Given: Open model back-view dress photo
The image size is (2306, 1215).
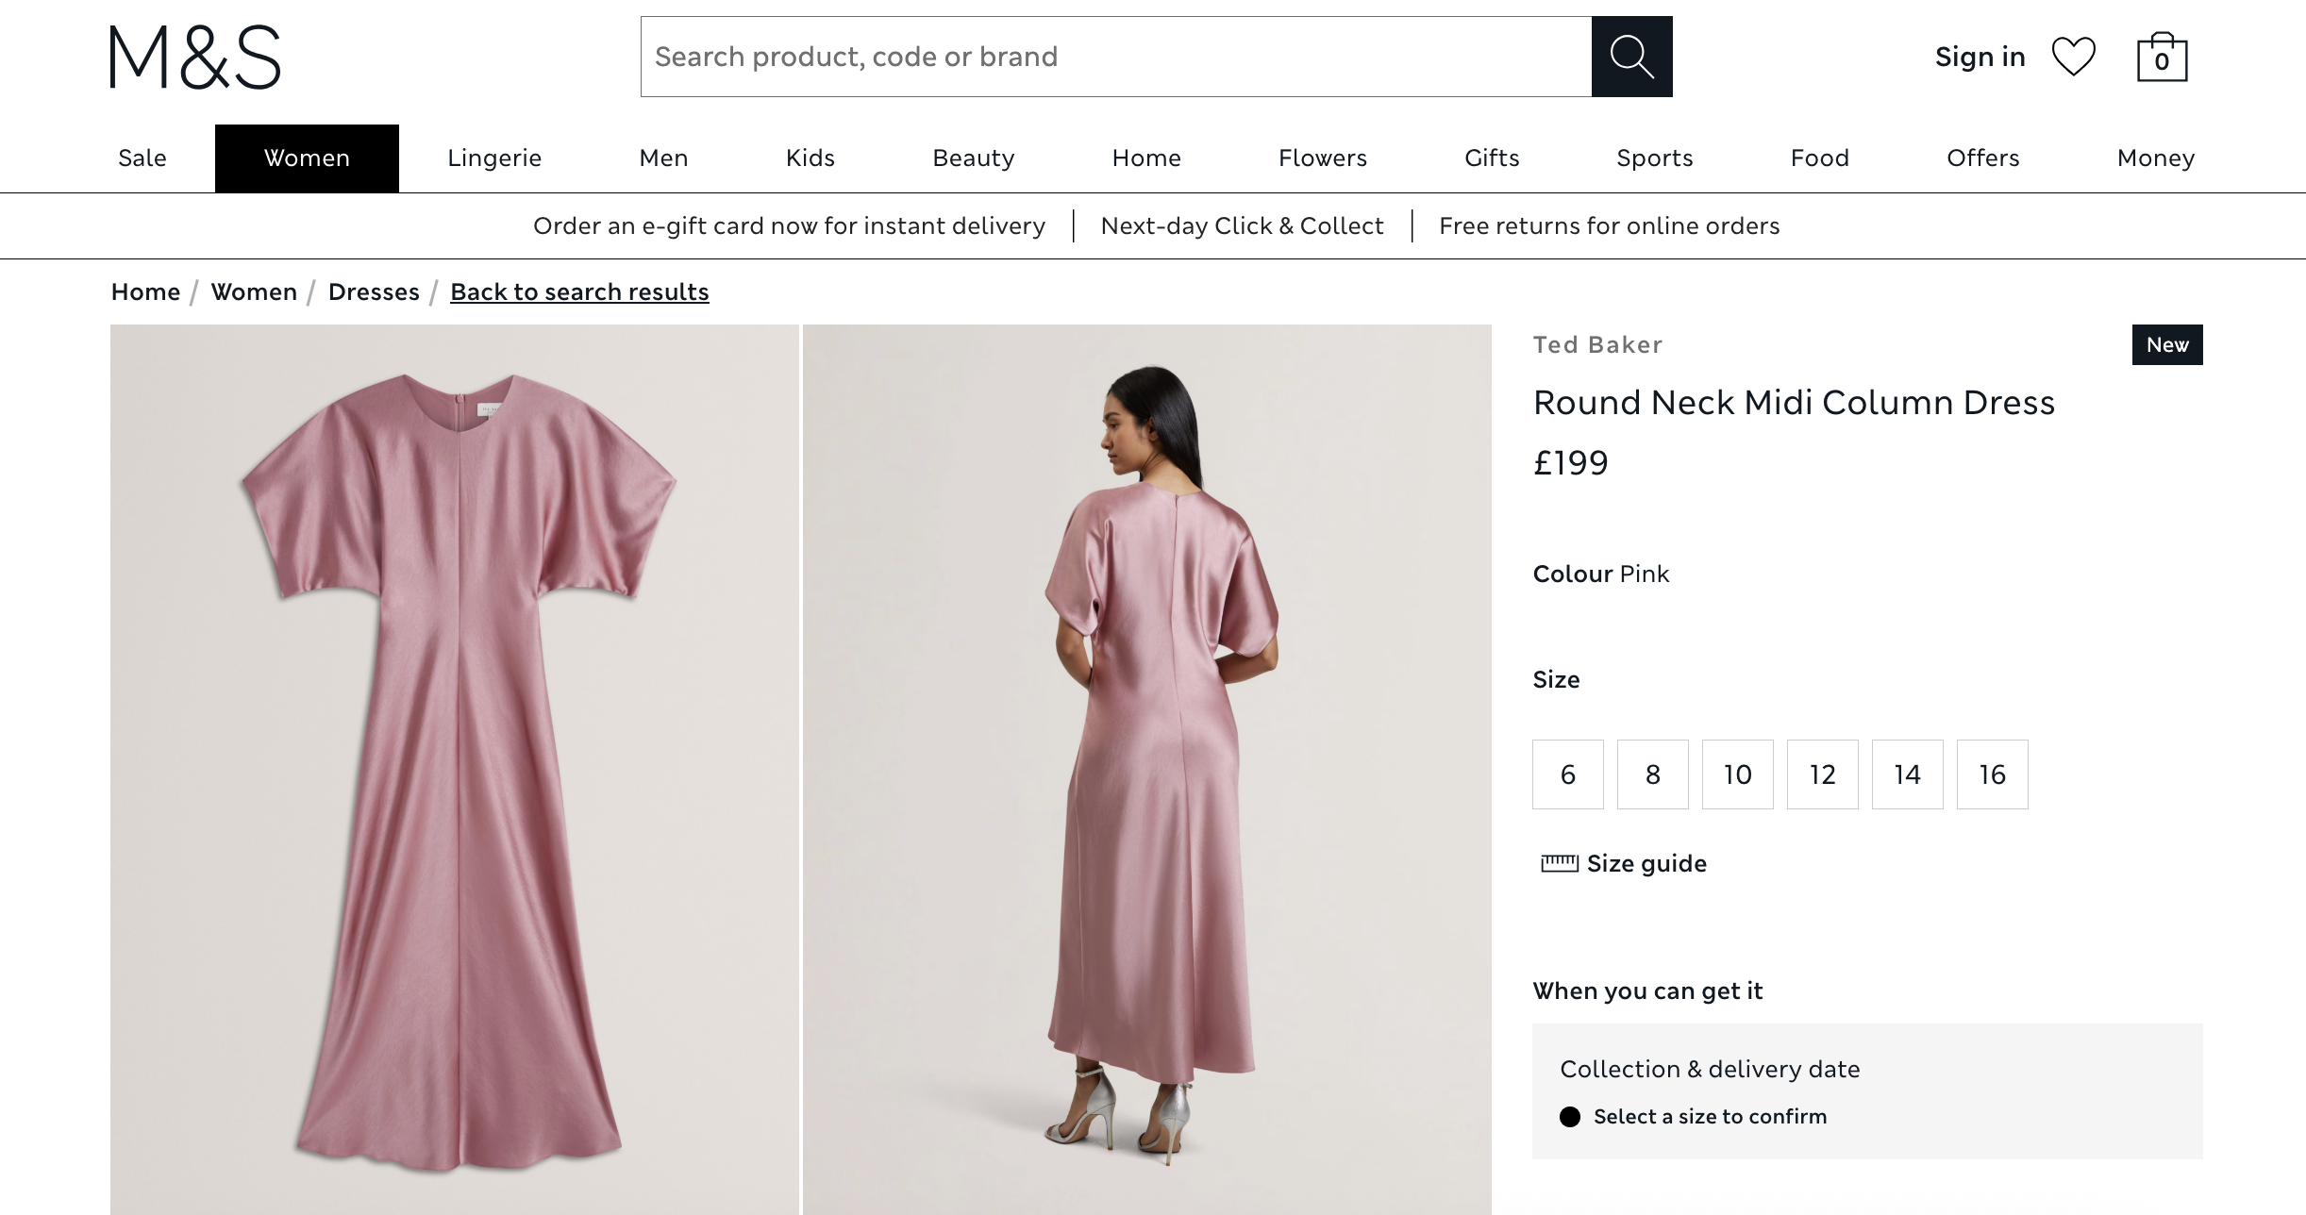Looking at the screenshot, I should (x=1146, y=769).
